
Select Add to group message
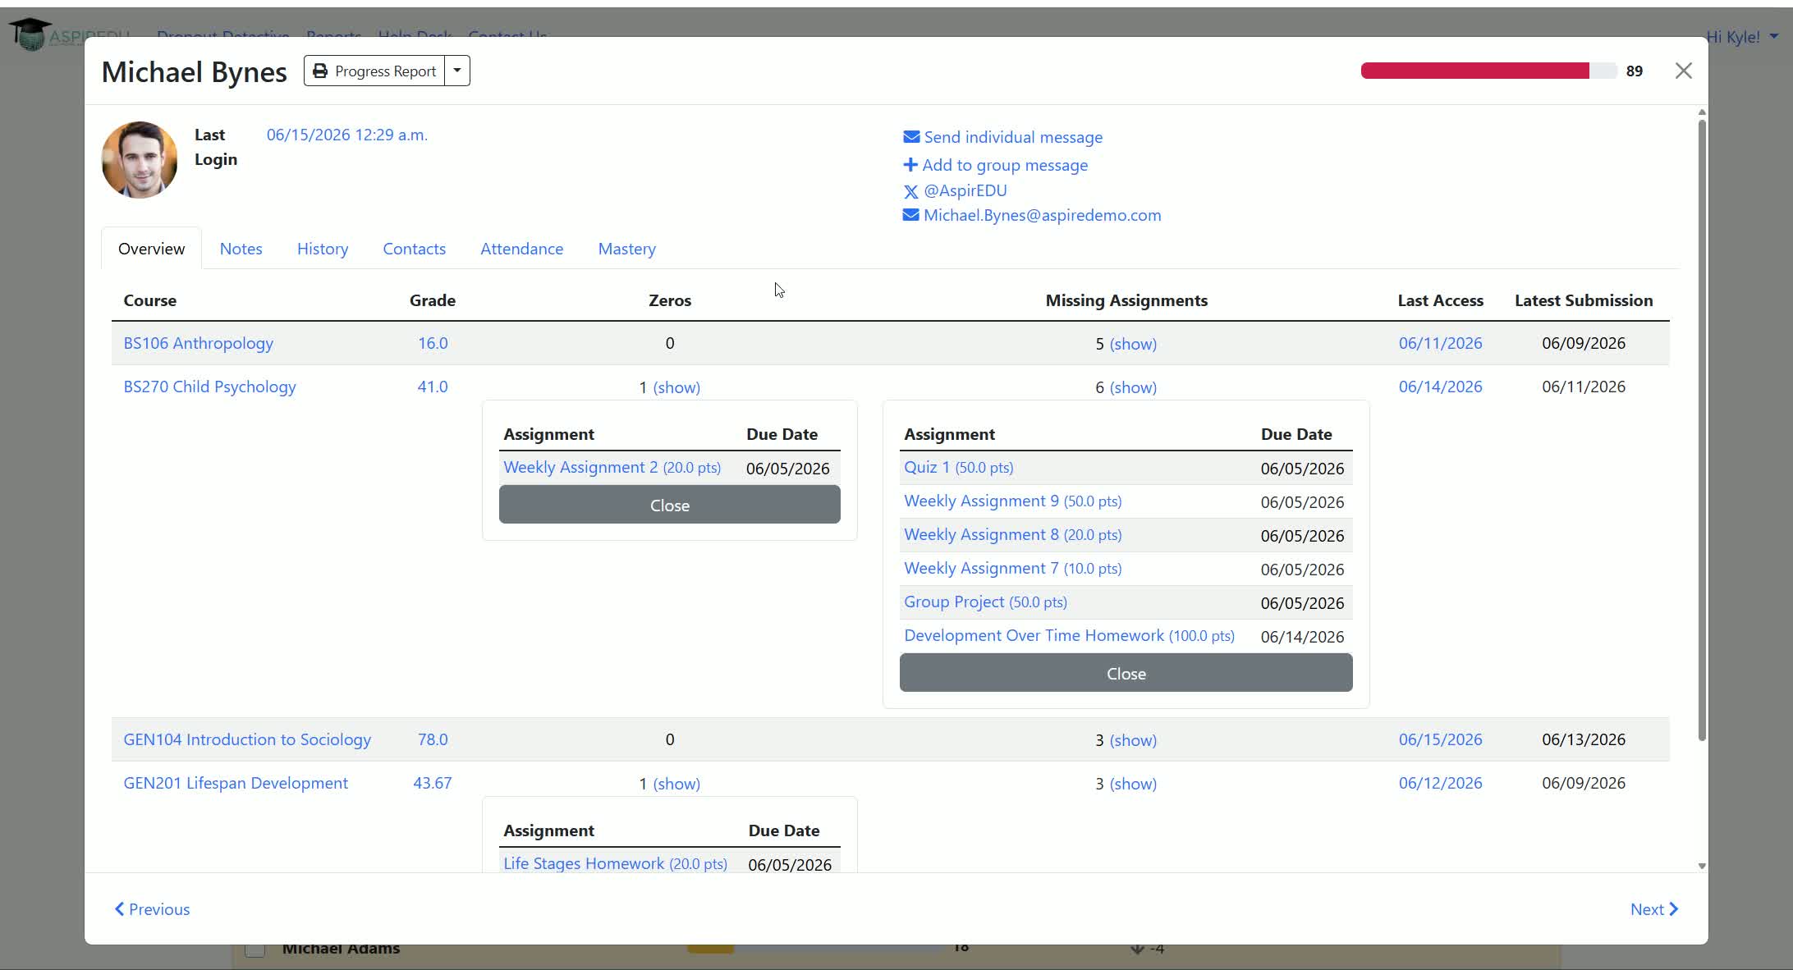[x=1005, y=165]
